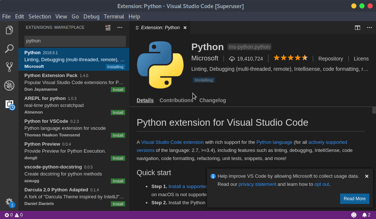Open the Debug view in the activity bar
Viewport: 376px width, 219px height.
9,85
